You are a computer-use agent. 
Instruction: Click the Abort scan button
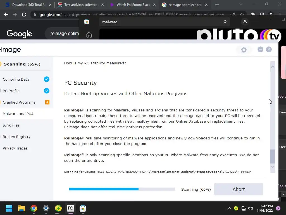pos(239,189)
